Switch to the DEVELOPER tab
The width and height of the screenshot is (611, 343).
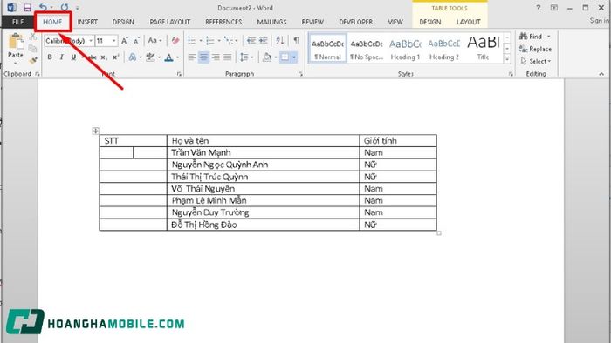point(356,22)
